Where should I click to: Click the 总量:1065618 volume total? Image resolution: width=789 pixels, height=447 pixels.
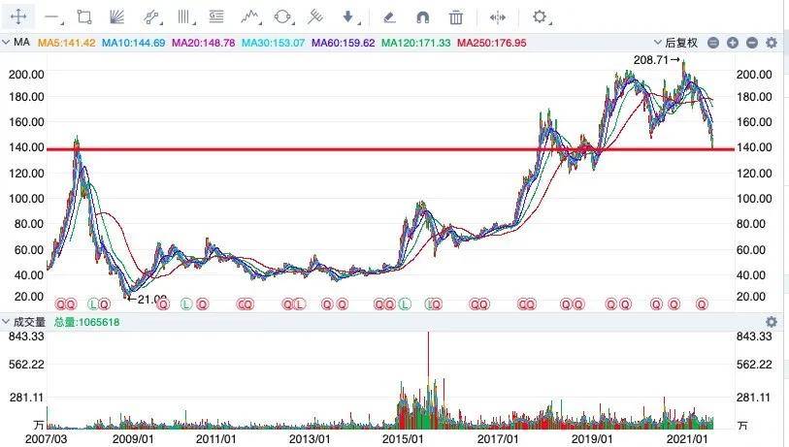point(86,322)
